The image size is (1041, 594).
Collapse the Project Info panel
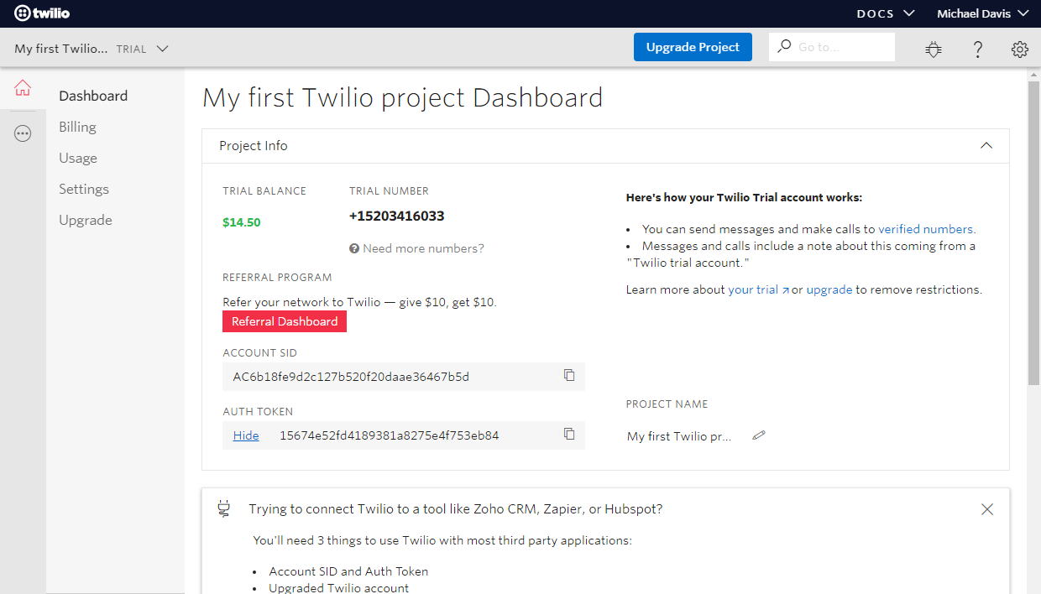[x=986, y=146]
